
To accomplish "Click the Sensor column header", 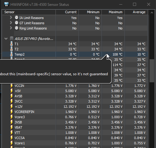I will click(29, 12).
